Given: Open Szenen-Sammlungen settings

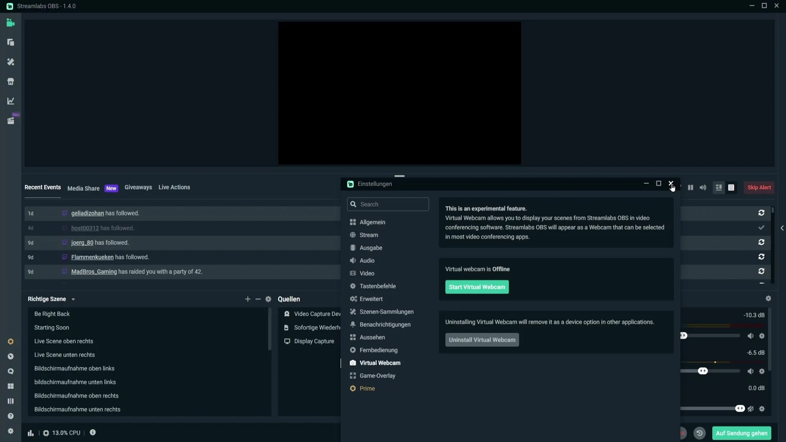Looking at the screenshot, I should (x=386, y=312).
